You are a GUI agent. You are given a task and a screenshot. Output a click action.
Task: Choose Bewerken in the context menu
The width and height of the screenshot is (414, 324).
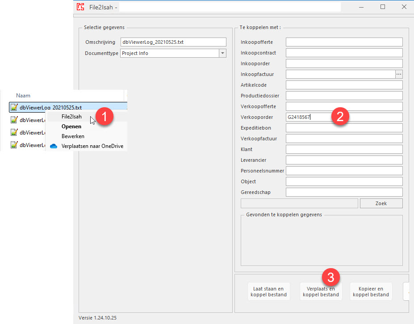pyautogui.click(x=73, y=136)
